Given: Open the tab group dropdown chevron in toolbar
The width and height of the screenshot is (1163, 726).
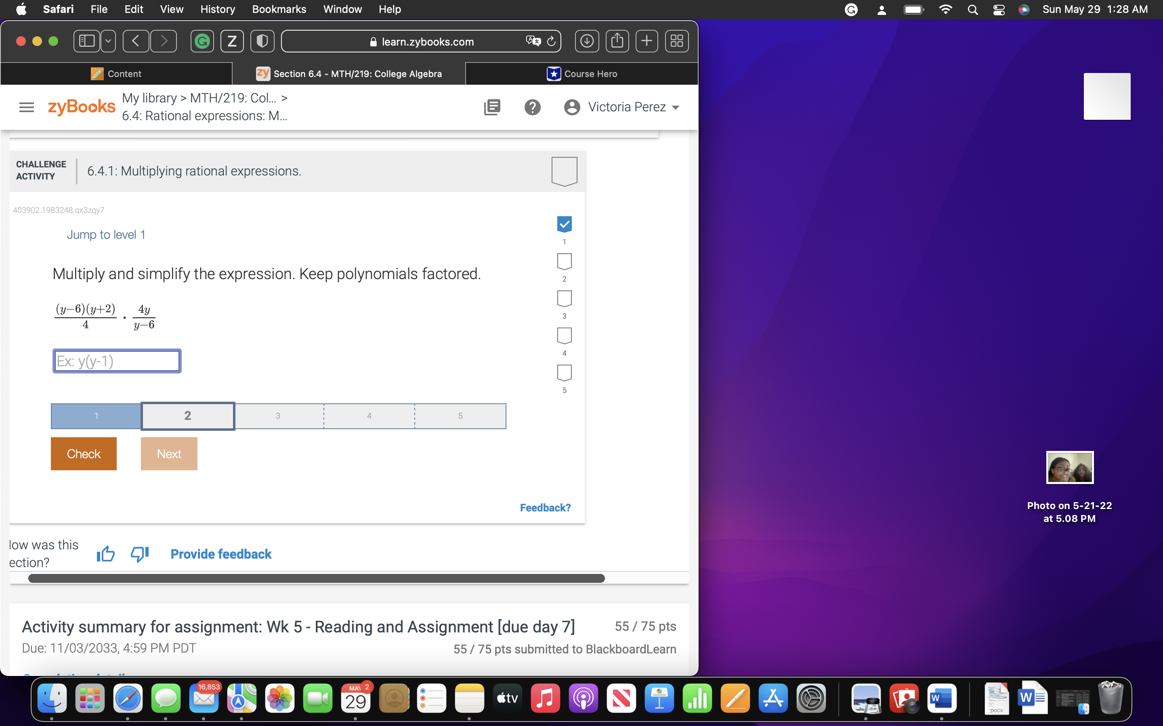Looking at the screenshot, I should click(108, 41).
